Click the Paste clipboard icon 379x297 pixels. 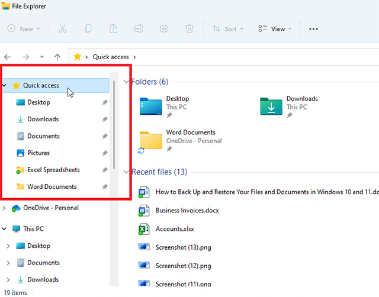tap(114, 28)
